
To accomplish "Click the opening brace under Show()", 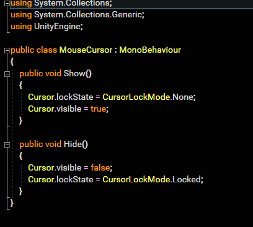I will [x=20, y=85].
